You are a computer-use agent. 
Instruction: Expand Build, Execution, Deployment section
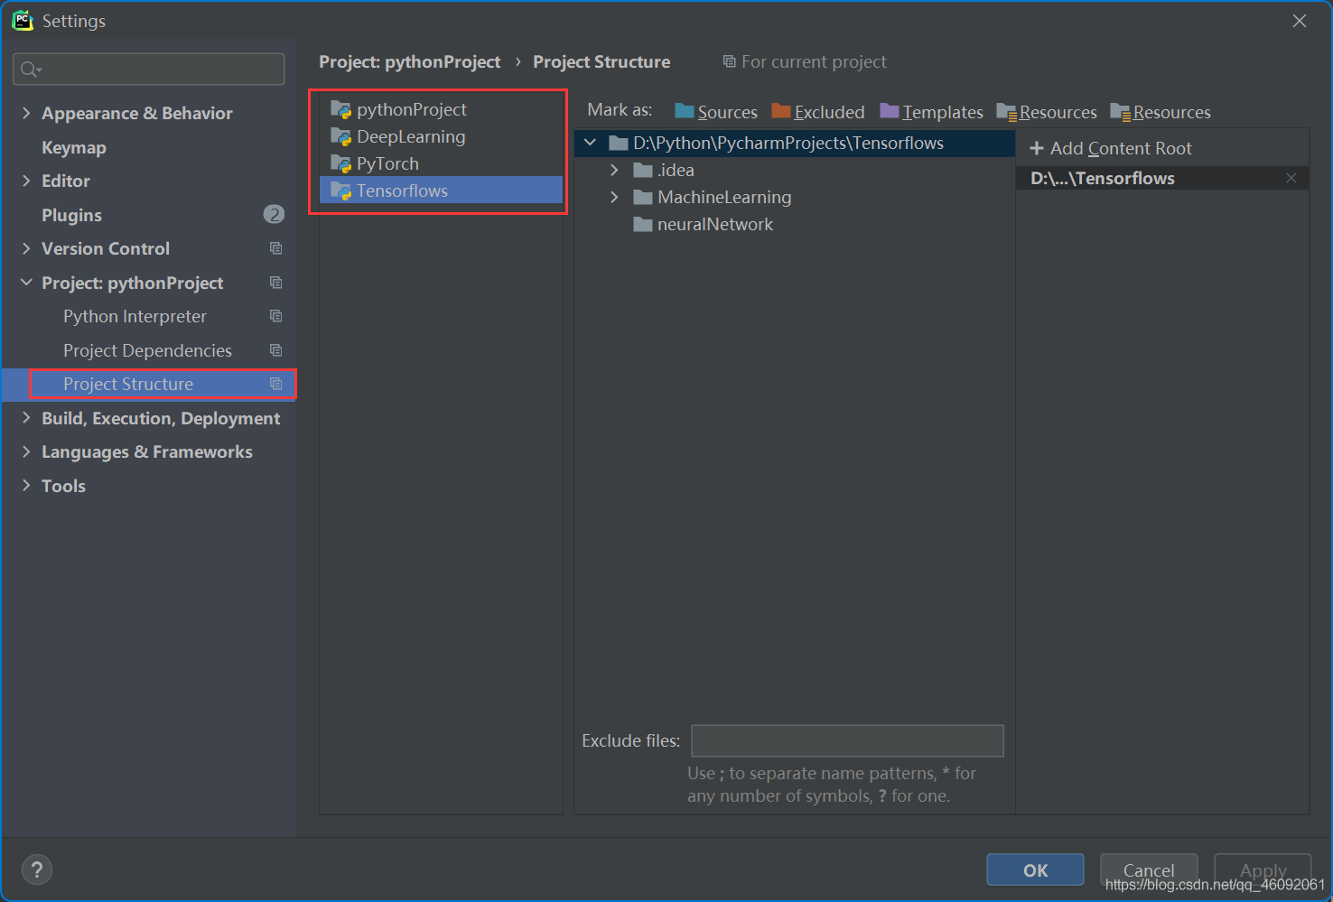[x=26, y=418]
